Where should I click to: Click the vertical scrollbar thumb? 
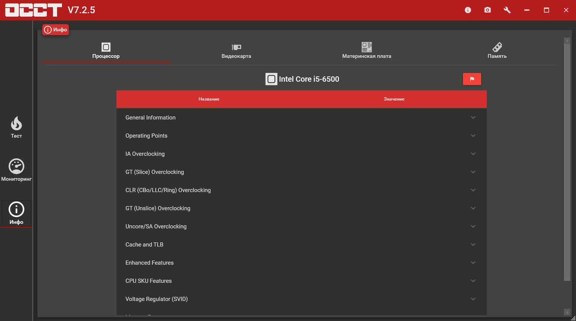(567, 163)
